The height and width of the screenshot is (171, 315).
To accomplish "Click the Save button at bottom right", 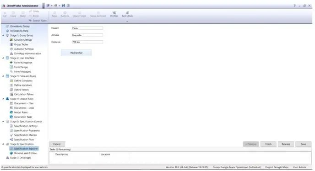I will 304,144.
